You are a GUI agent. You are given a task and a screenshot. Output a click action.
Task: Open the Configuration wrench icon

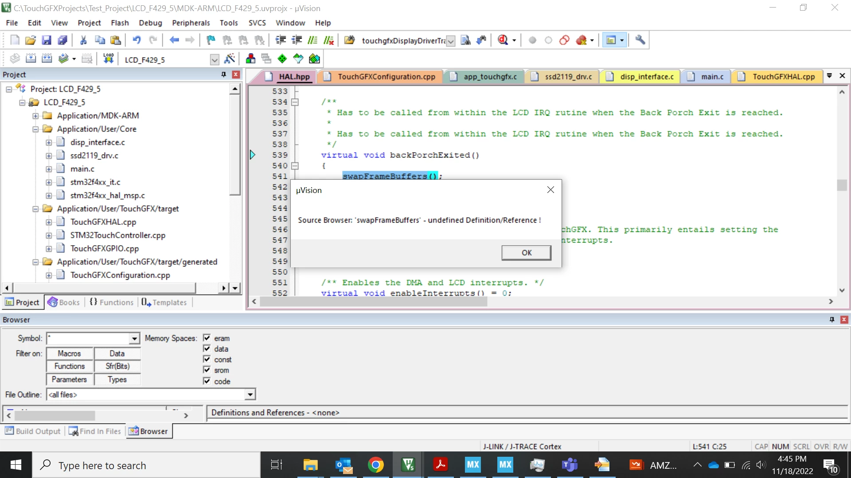click(x=640, y=40)
